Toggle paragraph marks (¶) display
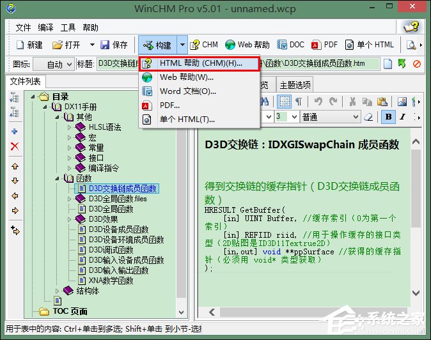 (299, 102)
